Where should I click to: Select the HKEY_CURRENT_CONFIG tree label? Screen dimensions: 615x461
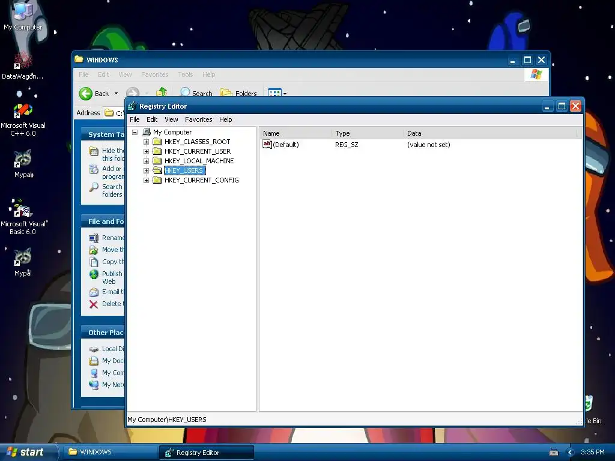coord(202,180)
